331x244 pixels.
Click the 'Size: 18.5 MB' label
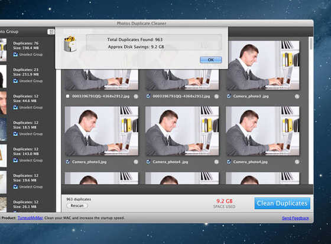point(25,127)
